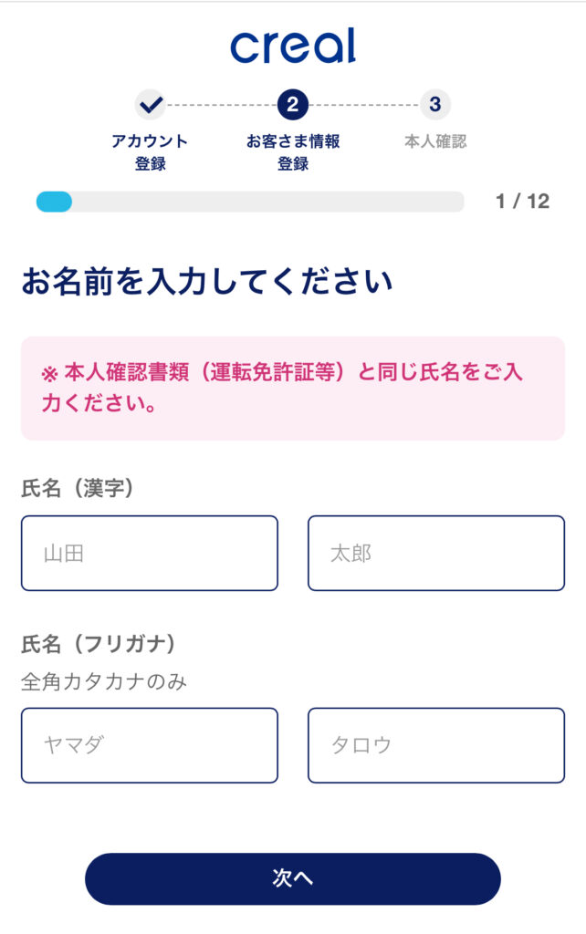
Task: Focus the タロウ furigana given name field
Action: point(436,745)
